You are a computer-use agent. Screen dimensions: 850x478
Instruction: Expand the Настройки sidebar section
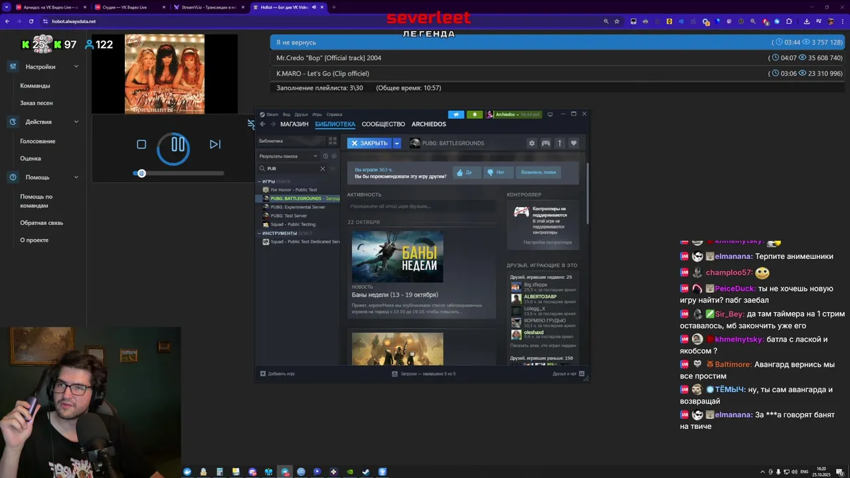(43, 66)
